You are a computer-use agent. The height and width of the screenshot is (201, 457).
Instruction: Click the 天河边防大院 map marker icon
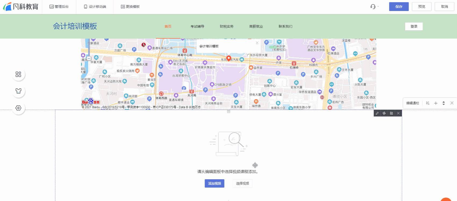pyautogui.click(x=124, y=81)
